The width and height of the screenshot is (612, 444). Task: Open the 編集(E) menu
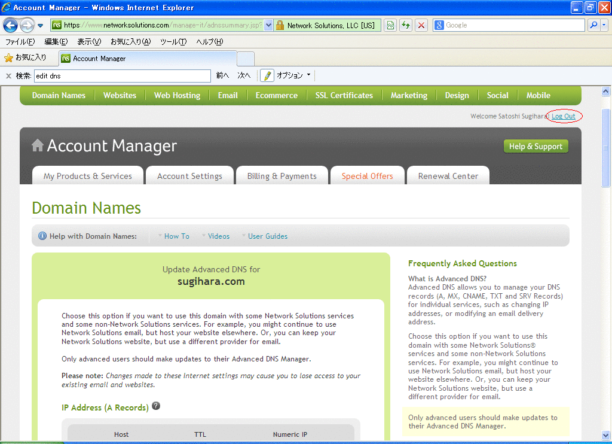pyautogui.click(x=56, y=42)
